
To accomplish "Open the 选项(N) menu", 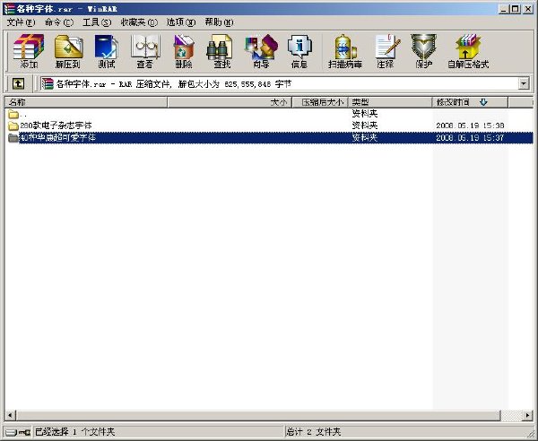I will coord(181,22).
